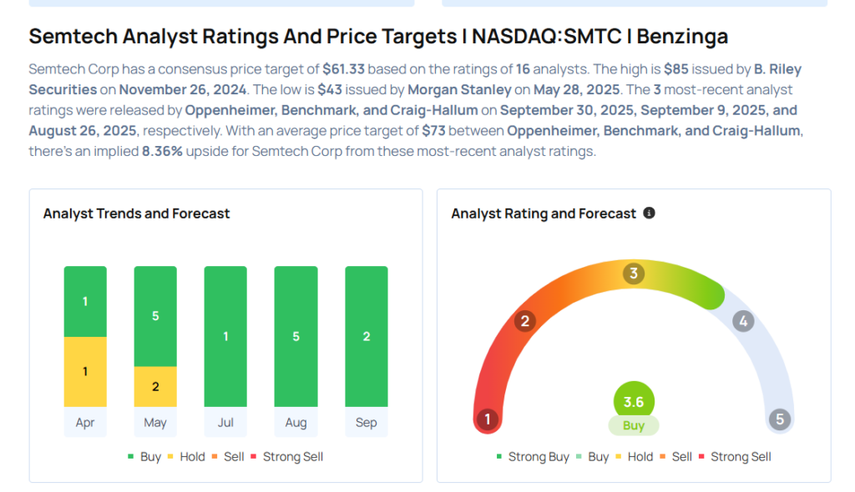The width and height of the screenshot is (855, 492).
Task: Click gauge marker number 1
Action: (487, 419)
